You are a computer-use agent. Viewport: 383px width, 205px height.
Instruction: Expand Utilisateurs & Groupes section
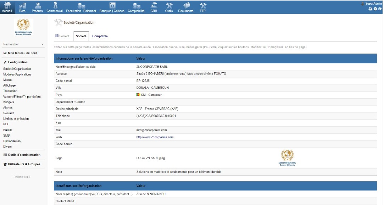[24, 164]
